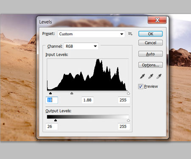
Task: Select the black point eyedropper
Action: [x=142, y=76]
